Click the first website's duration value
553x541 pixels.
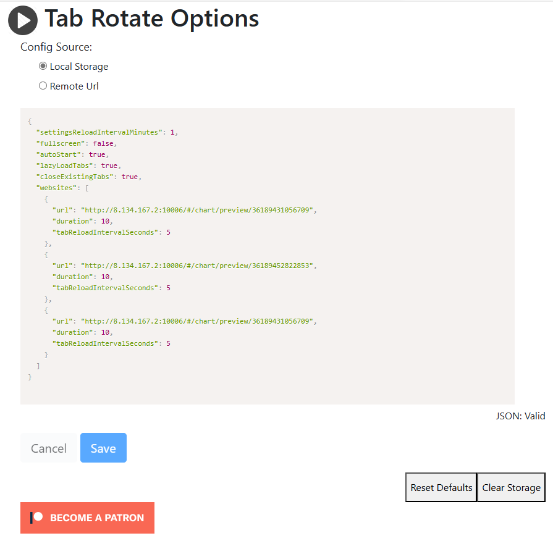click(x=105, y=221)
